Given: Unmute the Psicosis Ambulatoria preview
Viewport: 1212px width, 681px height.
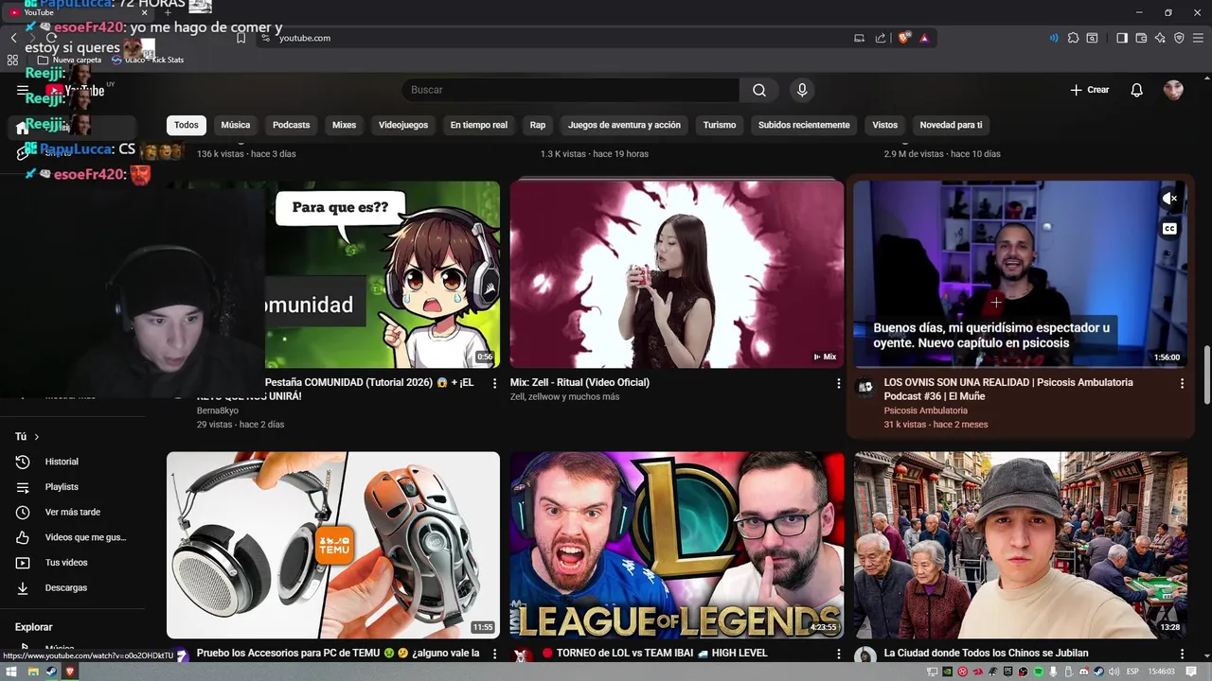Looking at the screenshot, I should (x=1171, y=199).
